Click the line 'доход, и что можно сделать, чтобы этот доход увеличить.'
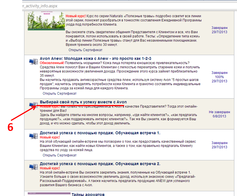This screenshot has width=237, height=196. [x=85, y=123]
